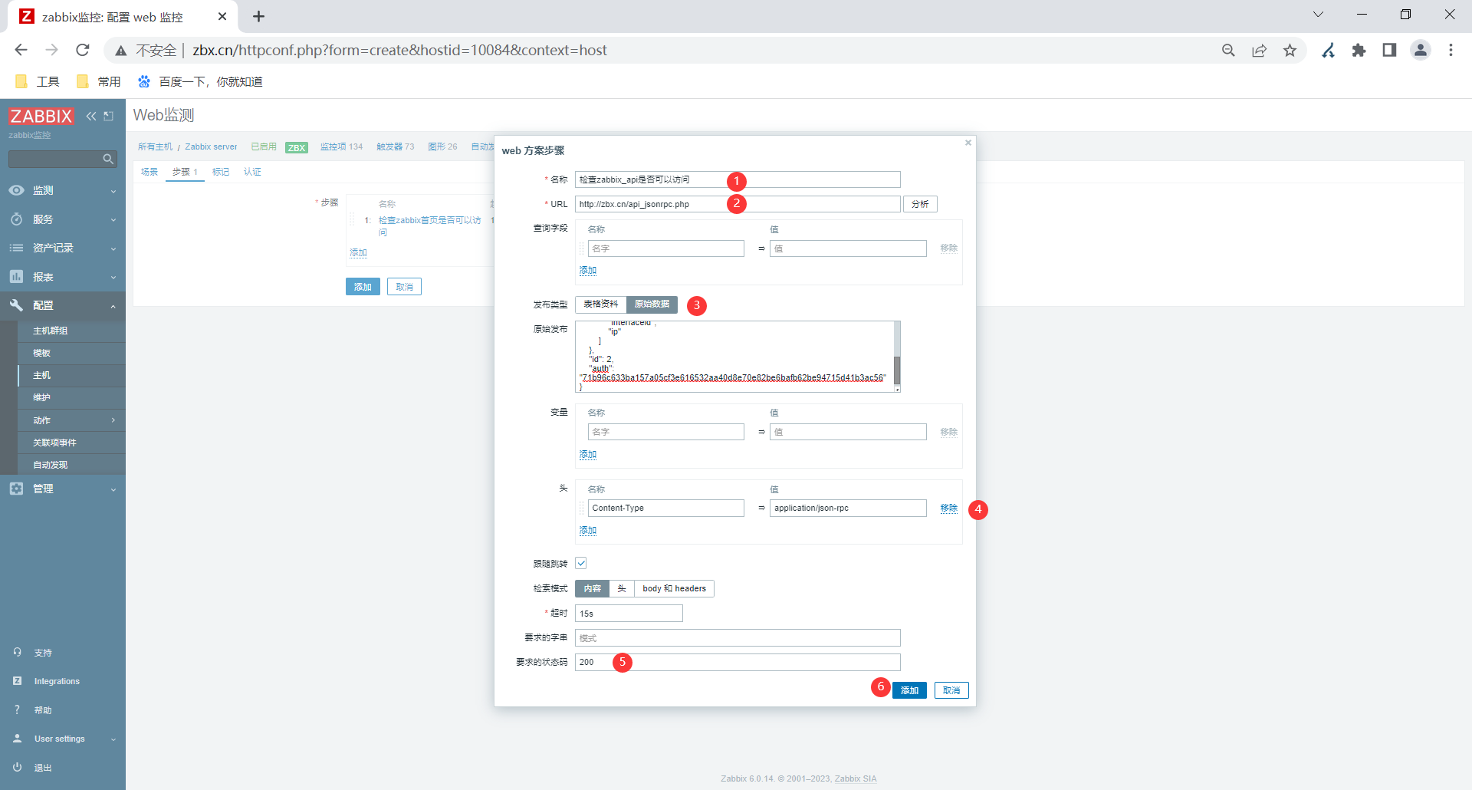The image size is (1472, 790).
Task: Click the sidebar kiosk/hide toggle icon
Action: (x=109, y=116)
